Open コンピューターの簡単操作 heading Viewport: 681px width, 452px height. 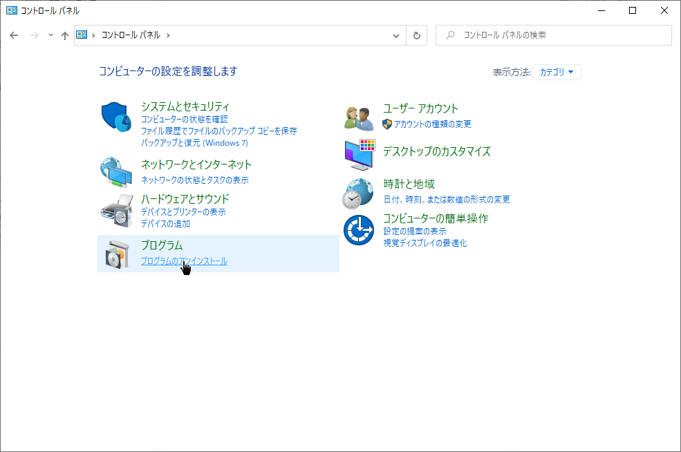[x=435, y=218]
